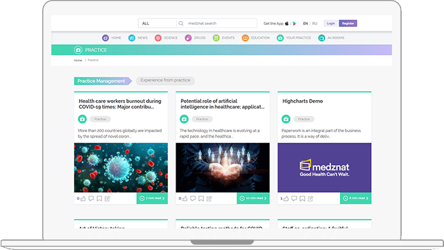Like the Highcharts Demo article
Viewport: 444px width, 250px height.
pos(286,199)
